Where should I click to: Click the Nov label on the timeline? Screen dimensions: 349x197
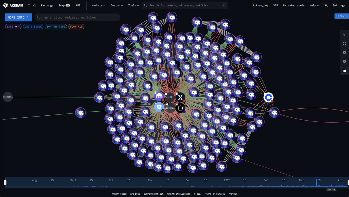[150, 180]
